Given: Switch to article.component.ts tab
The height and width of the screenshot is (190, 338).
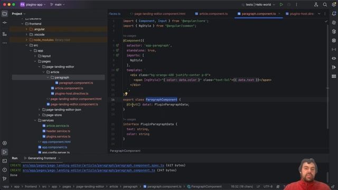Looking at the screenshot, I should click(211, 14).
